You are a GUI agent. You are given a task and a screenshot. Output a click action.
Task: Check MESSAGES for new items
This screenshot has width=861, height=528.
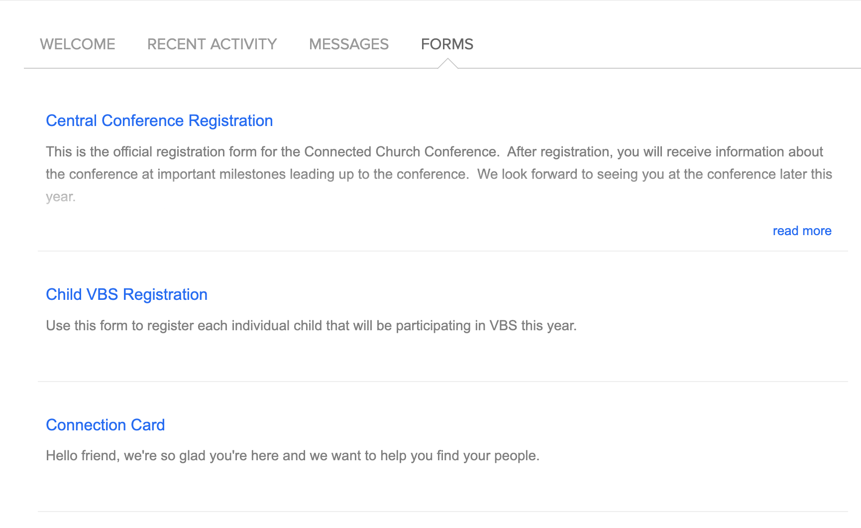click(348, 44)
